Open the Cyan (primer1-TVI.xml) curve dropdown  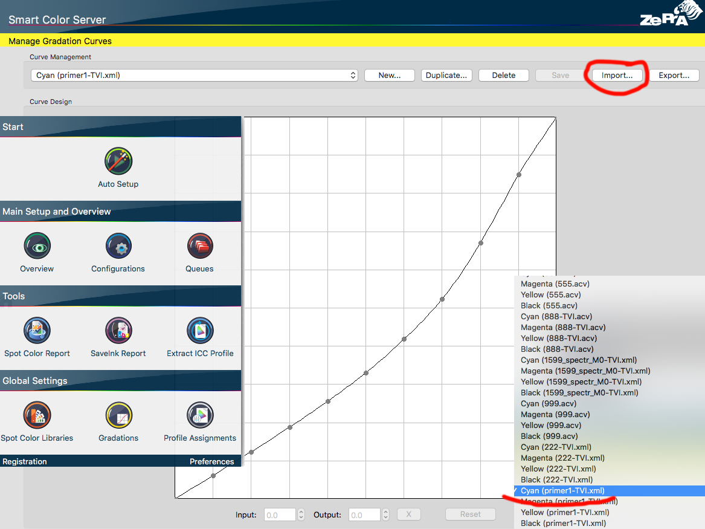pyautogui.click(x=195, y=75)
